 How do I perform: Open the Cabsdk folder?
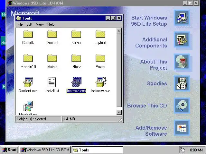coord(28,34)
